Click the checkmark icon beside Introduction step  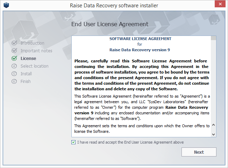(x=14, y=43)
